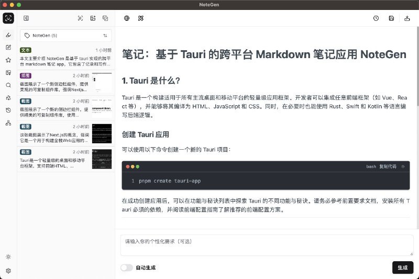Click the copy icon beside the add image icon

[105, 18]
